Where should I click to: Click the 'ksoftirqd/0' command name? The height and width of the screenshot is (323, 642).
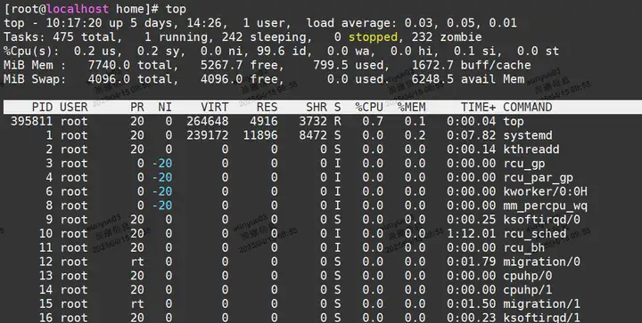pyautogui.click(x=541, y=219)
